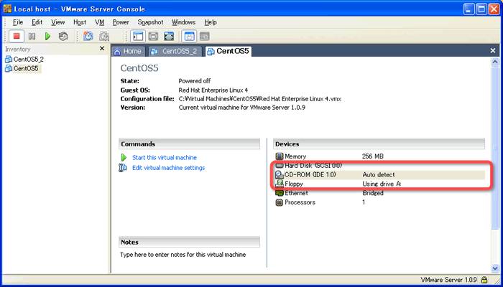Viewport: 503px width, 287px height.
Task: Click VMware Server 1.0.9 in status bar
Action: (x=449, y=279)
